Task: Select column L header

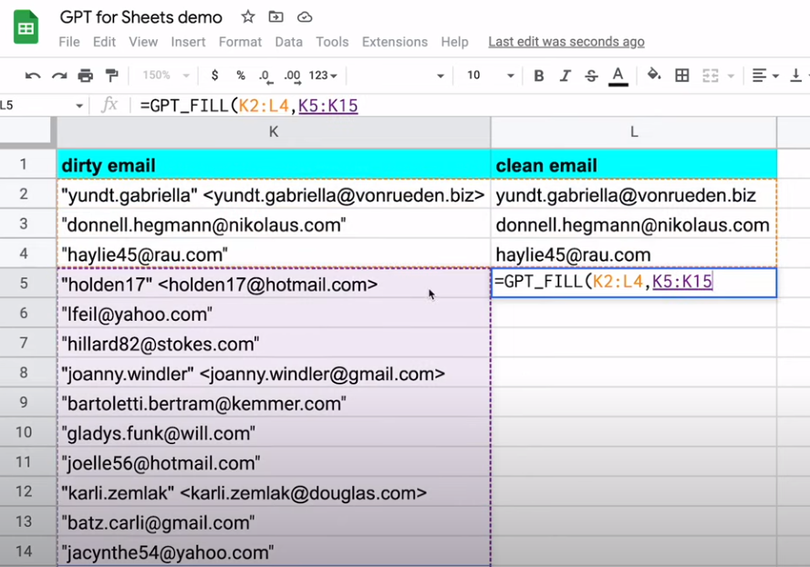Action: [633, 132]
